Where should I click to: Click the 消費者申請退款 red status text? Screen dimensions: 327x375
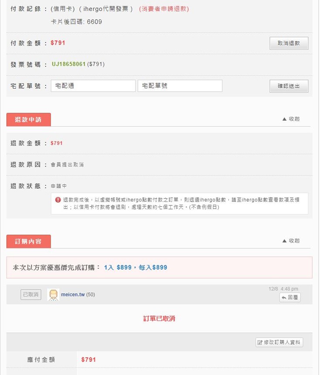[164, 9]
